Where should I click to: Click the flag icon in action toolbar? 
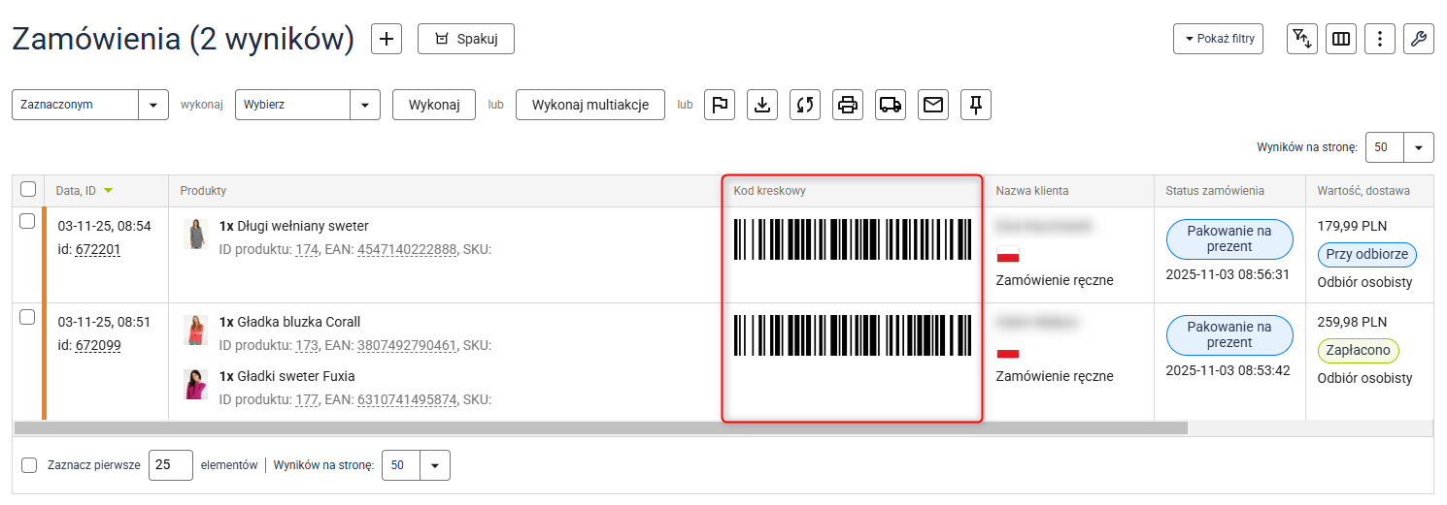(720, 105)
